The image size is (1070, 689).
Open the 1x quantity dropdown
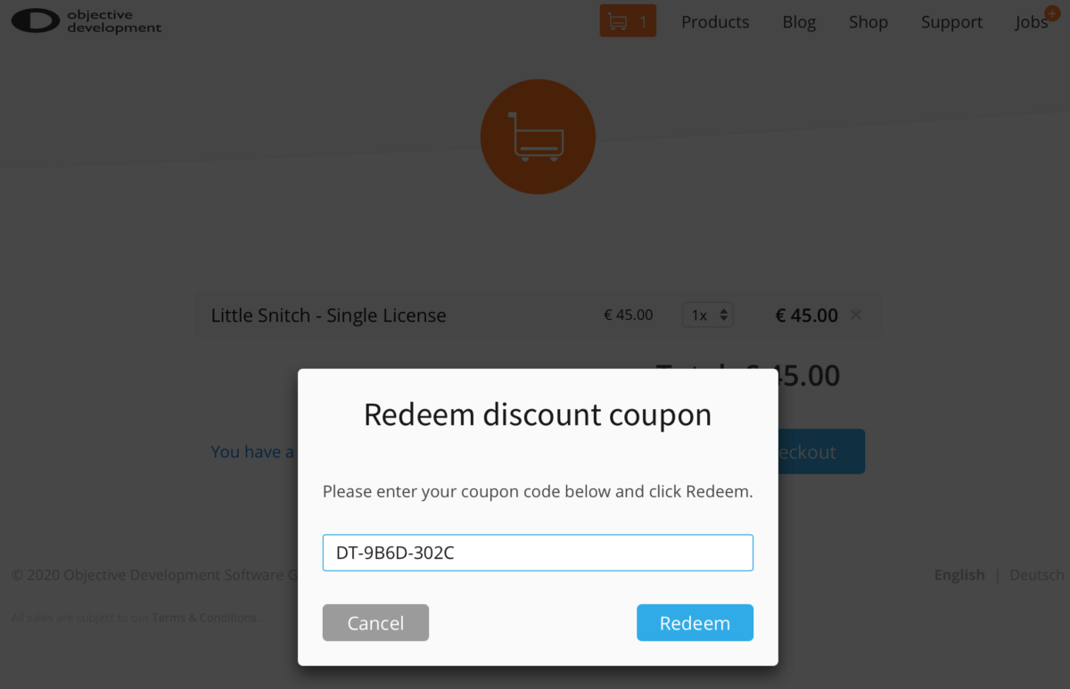coord(707,315)
